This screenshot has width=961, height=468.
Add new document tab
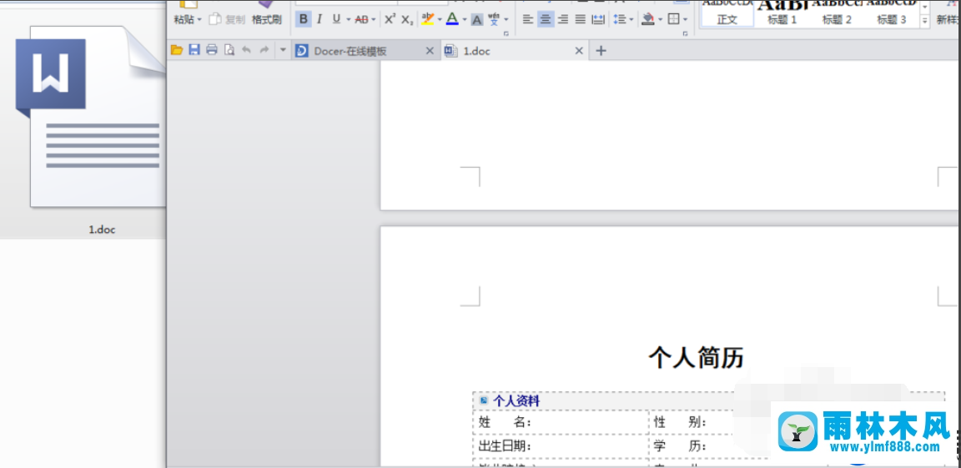pyautogui.click(x=601, y=51)
